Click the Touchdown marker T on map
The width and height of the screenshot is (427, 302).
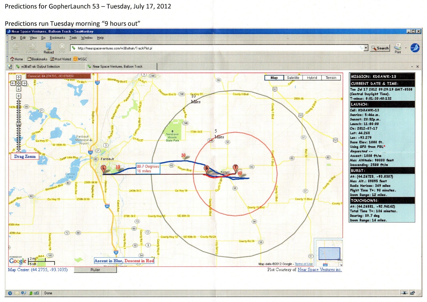click(x=235, y=168)
